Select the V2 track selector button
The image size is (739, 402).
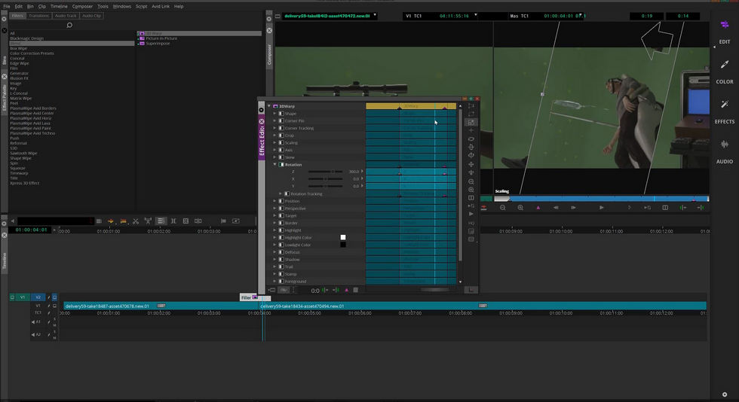pyautogui.click(x=38, y=297)
